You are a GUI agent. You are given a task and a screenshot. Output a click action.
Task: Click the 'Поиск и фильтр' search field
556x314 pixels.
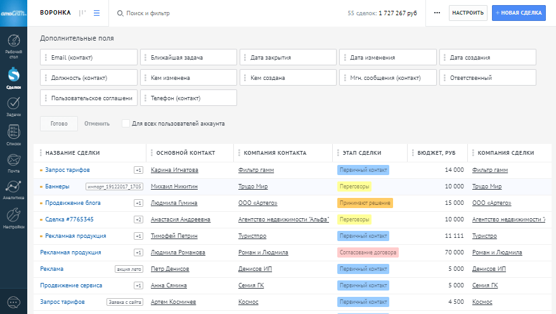(152, 13)
